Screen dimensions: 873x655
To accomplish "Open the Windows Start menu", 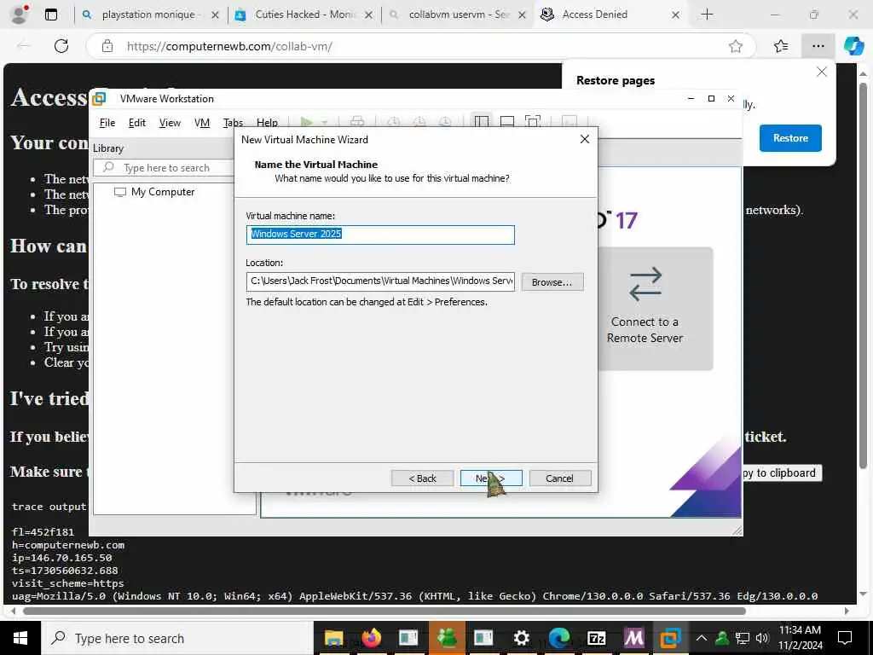I will (20, 638).
